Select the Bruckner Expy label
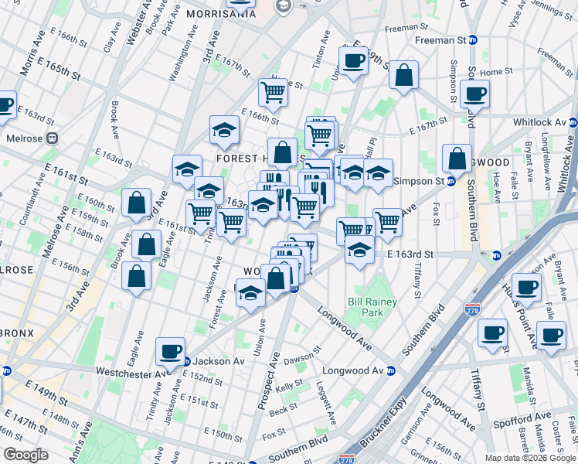Image resolution: width=578 pixels, height=464 pixels. [383, 422]
